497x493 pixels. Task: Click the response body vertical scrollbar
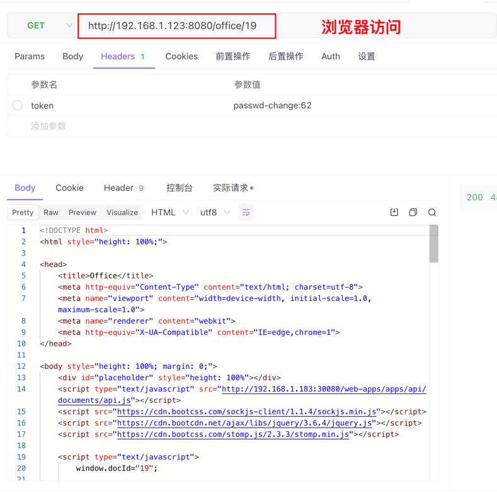point(434,244)
